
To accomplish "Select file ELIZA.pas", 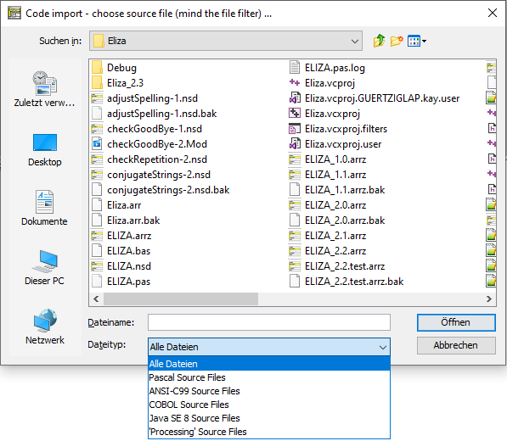I will (x=129, y=282).
